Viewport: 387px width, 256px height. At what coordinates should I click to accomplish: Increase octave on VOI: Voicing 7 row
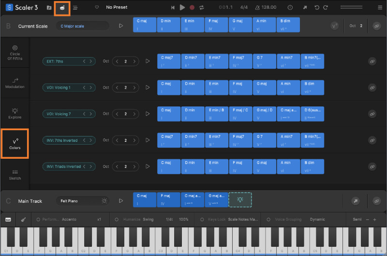134,114
